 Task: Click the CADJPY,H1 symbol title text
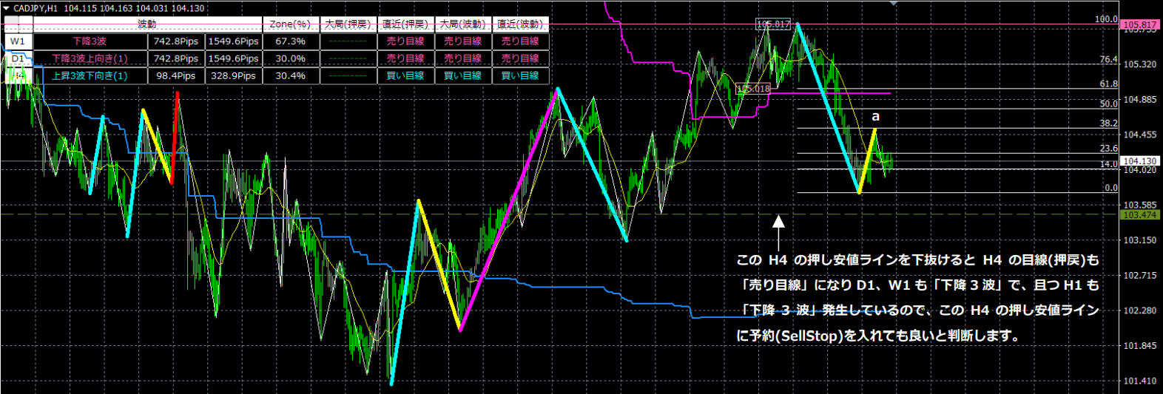pos(36,8)
